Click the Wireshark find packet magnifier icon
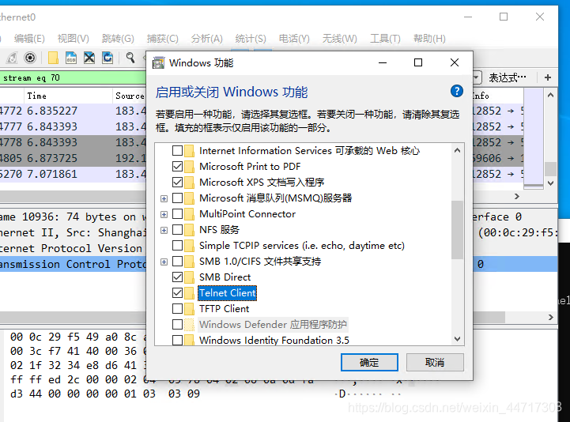Viewport: 570px width, 422px height. 130,58
